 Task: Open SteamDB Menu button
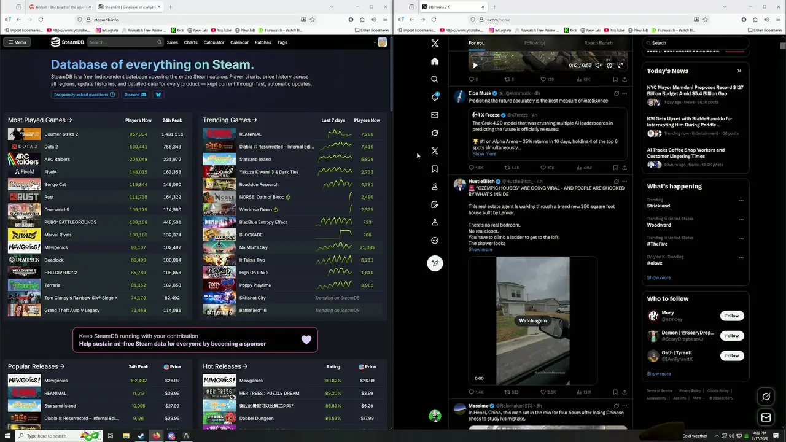17,42
